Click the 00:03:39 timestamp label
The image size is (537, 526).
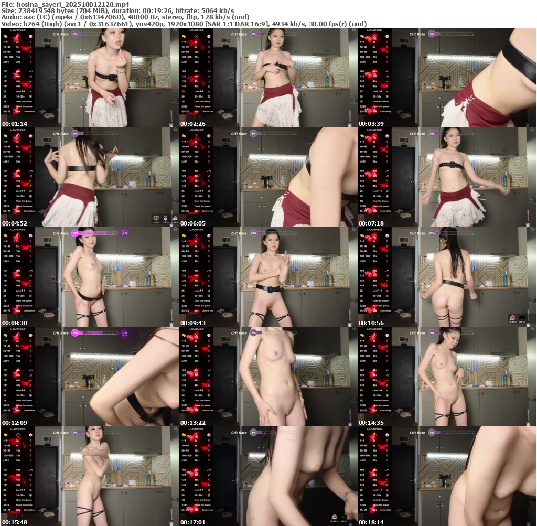tap(371, 124)
